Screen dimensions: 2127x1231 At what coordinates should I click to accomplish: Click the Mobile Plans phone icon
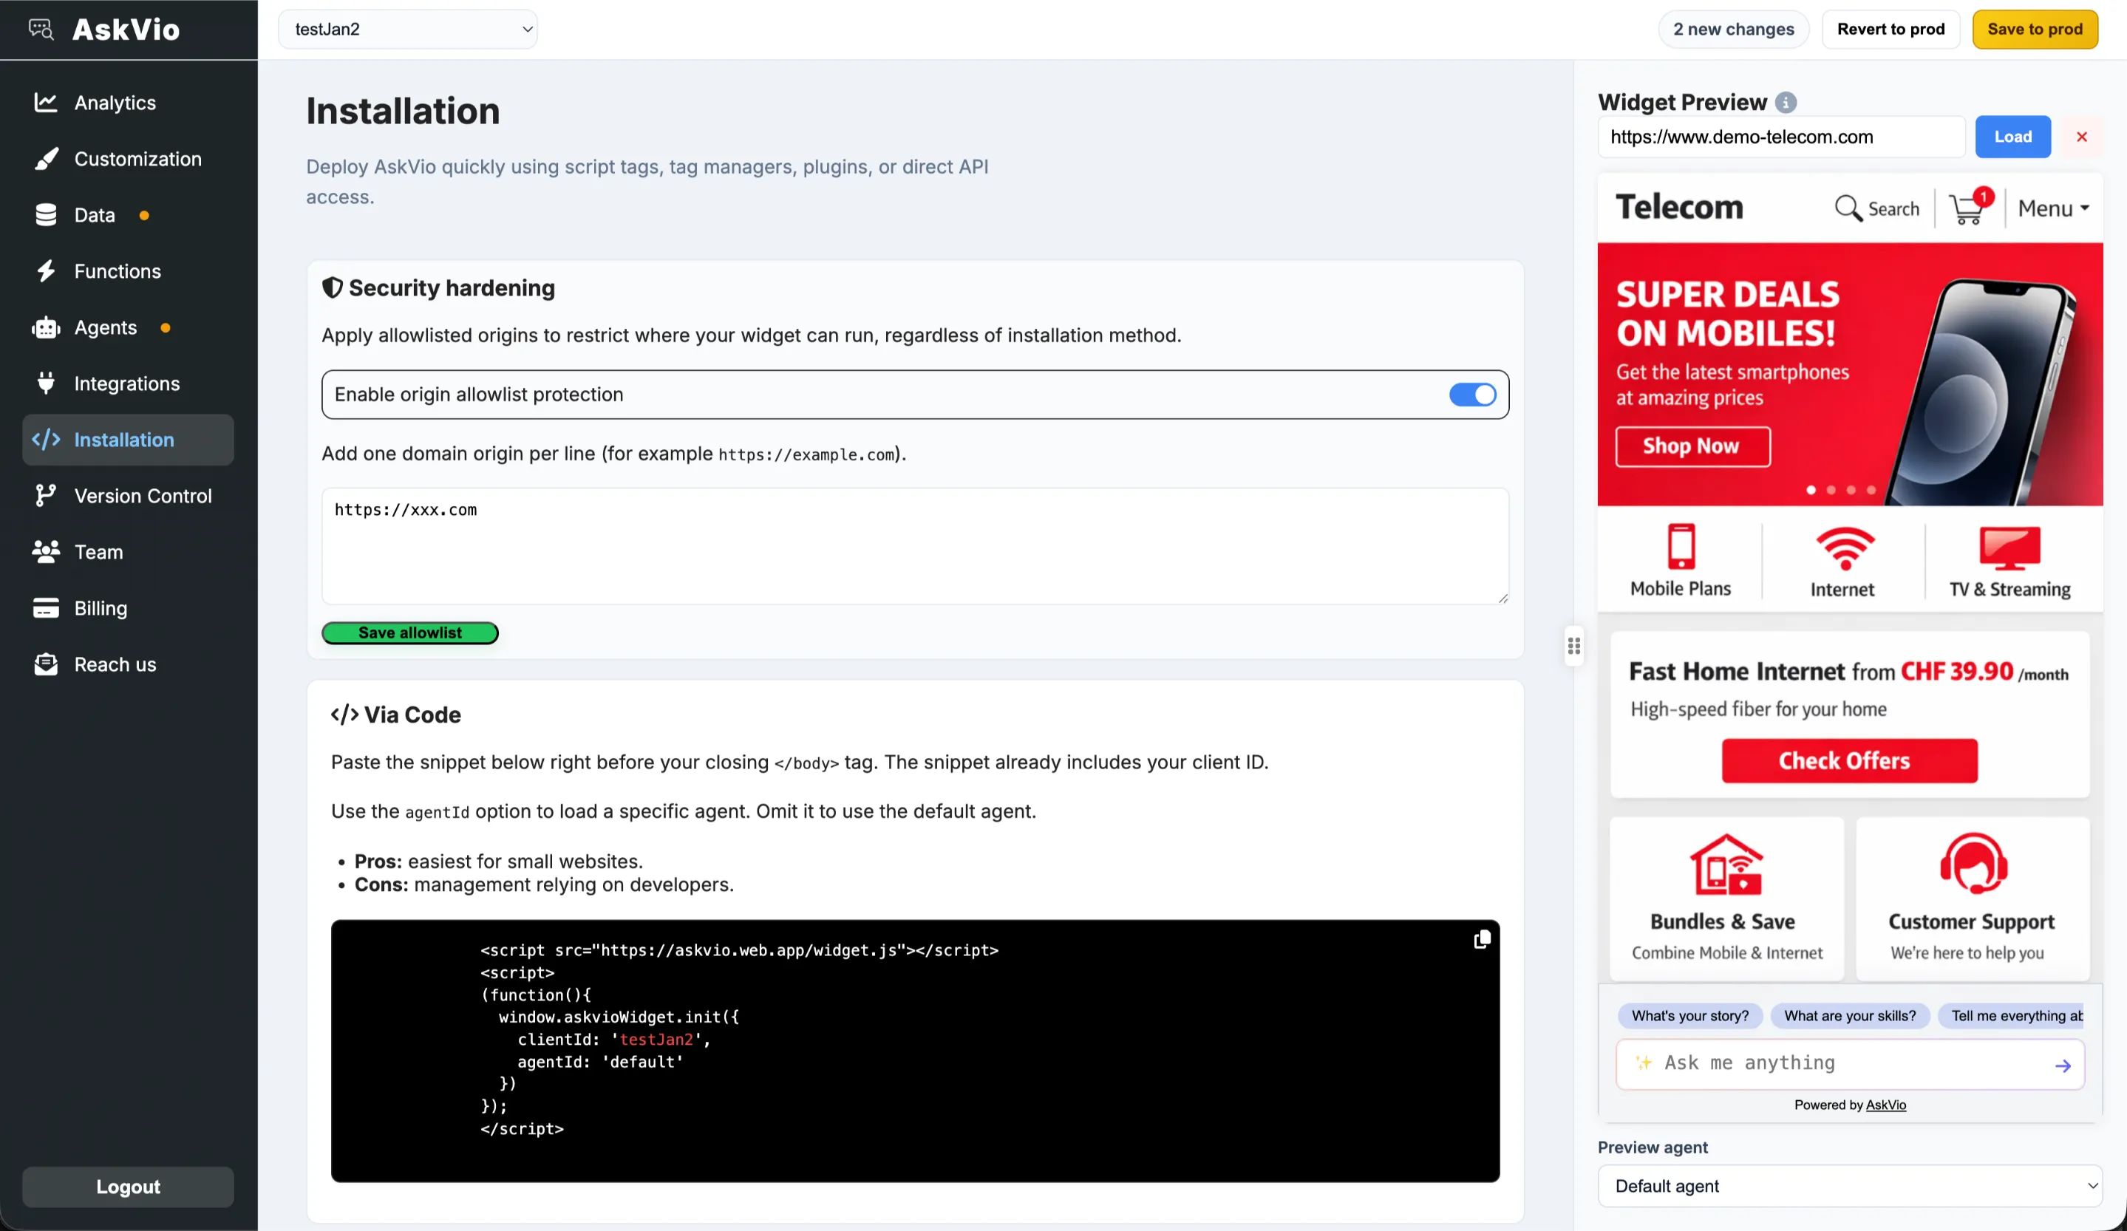(1681, 547)
